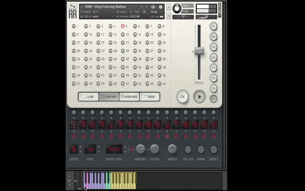Open the instrument name dropdown arrow
Viewport: 305px width, 191px height.
82,7
